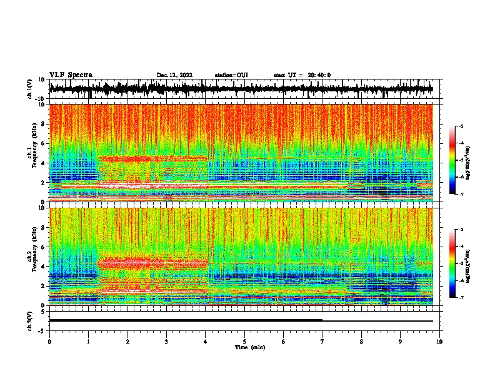Click time tick label "3"

(166, 342)
